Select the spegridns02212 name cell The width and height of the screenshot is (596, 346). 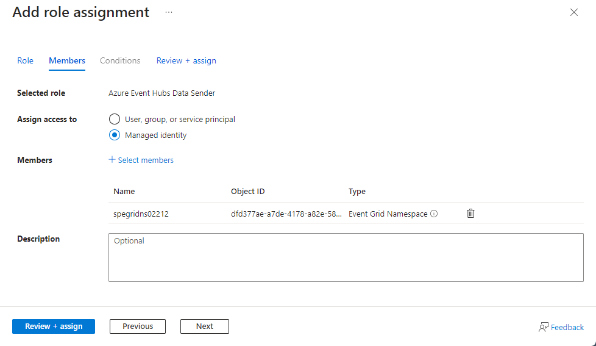[141, 214]
